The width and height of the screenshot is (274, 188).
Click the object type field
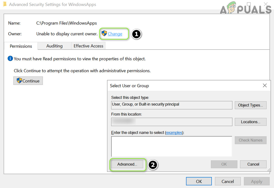coord(172,105)
